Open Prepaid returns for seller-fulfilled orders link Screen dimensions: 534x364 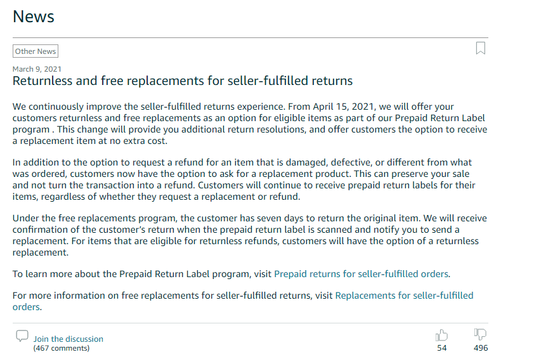(361, 274)
